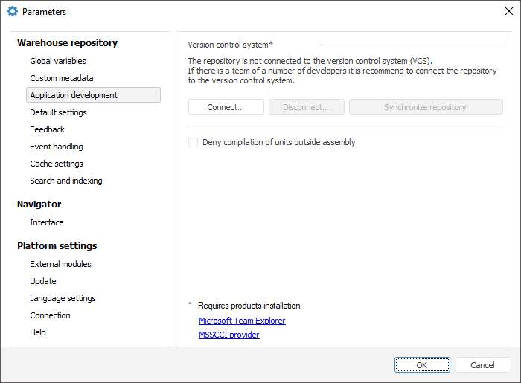Toggle Deny compilation of units outside assembly
Image resolution: width=521 pixels, height=383 pixels.
tap(194, 142)
